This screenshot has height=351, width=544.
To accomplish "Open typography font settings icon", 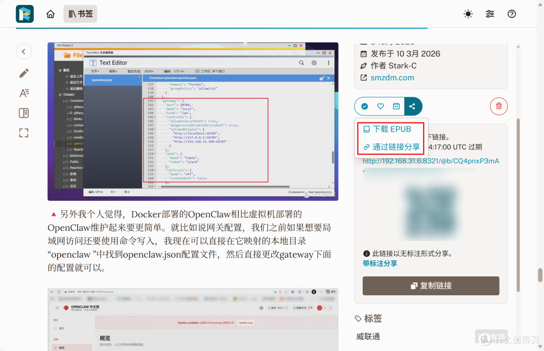I will point(24,93).
